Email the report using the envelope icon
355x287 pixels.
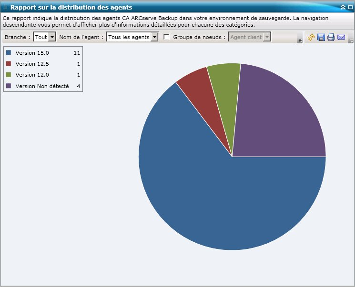(341, 37)
